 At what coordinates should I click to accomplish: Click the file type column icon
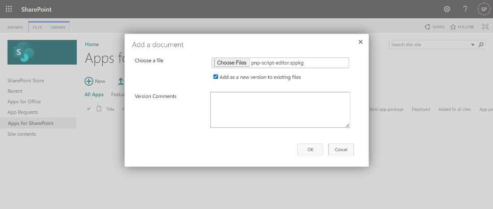point(99,109)
